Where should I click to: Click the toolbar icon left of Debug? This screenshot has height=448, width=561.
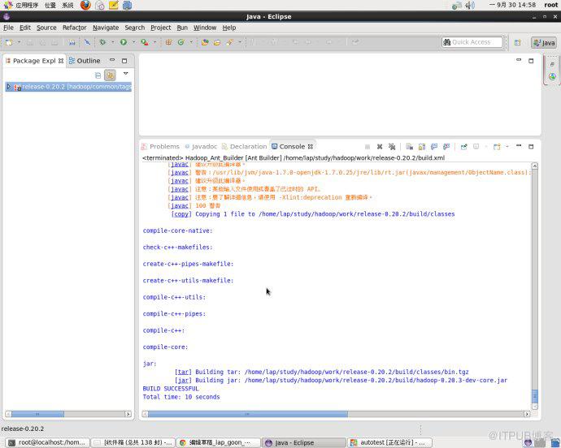pos(87,42)
